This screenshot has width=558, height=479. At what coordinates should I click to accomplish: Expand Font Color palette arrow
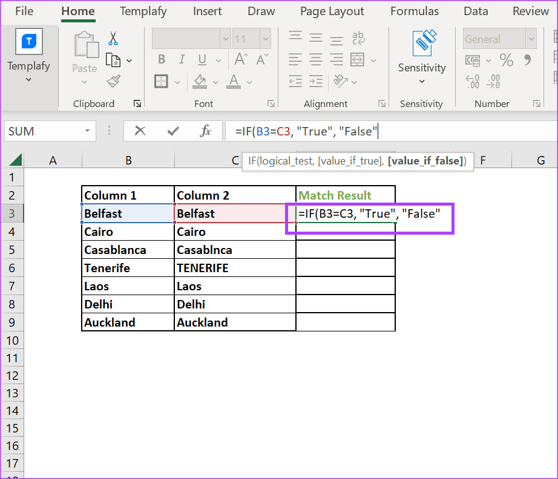tap(249, 82)
